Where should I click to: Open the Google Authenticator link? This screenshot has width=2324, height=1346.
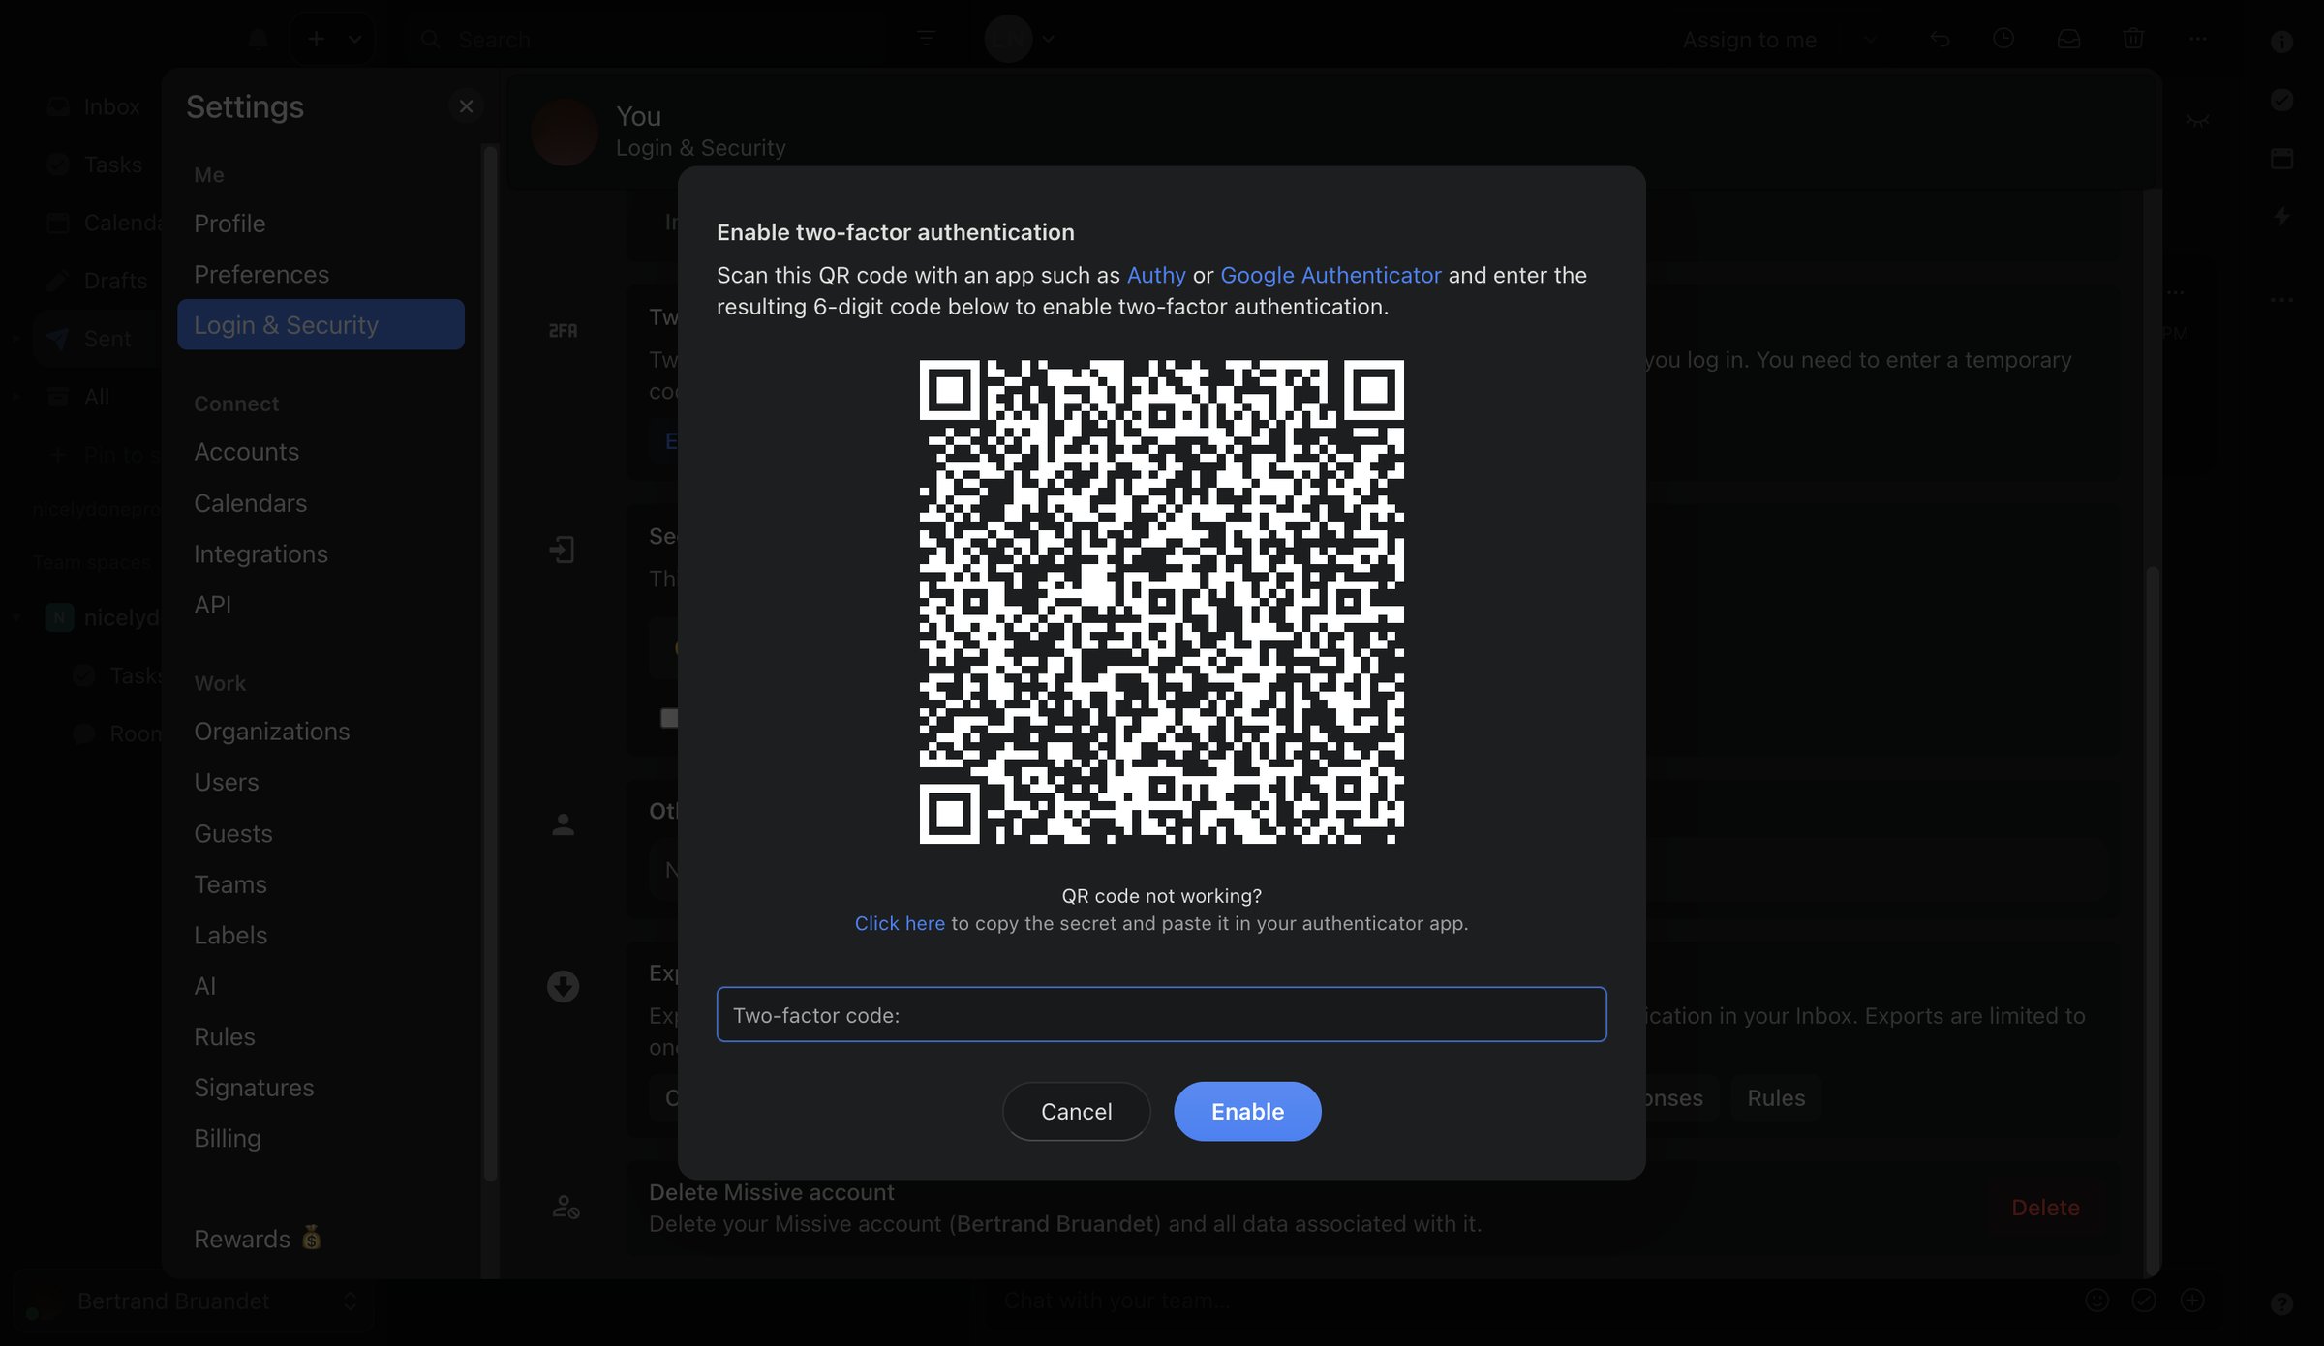coord(1330,275)
